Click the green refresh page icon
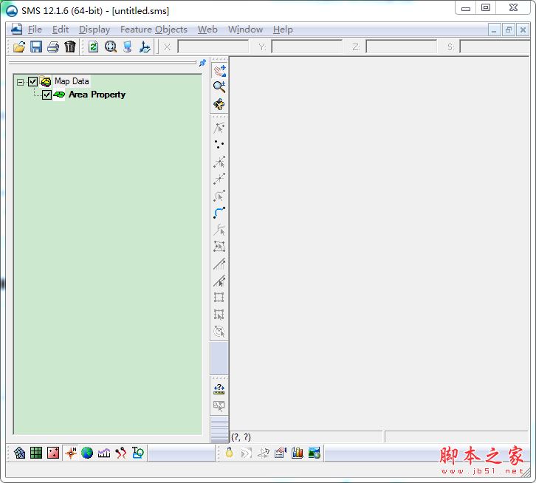 coord(93,47)
